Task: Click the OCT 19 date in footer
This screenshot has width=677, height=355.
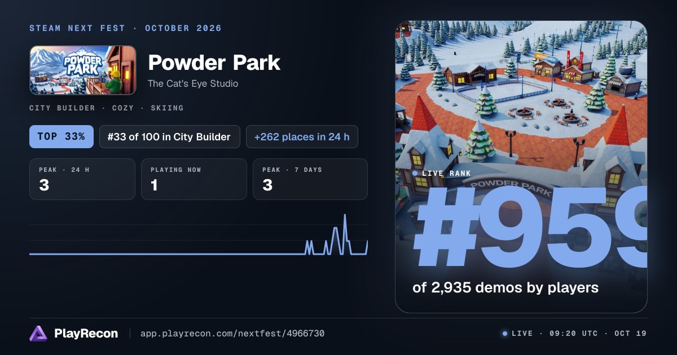Action: (630, 334)
